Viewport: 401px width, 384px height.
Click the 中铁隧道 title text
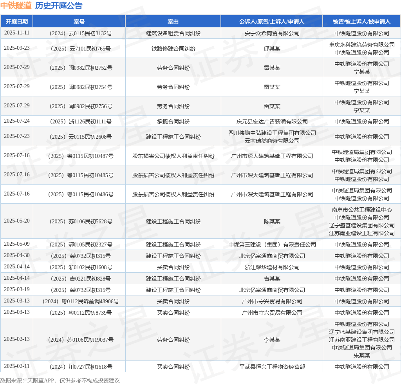pos(16,5)
